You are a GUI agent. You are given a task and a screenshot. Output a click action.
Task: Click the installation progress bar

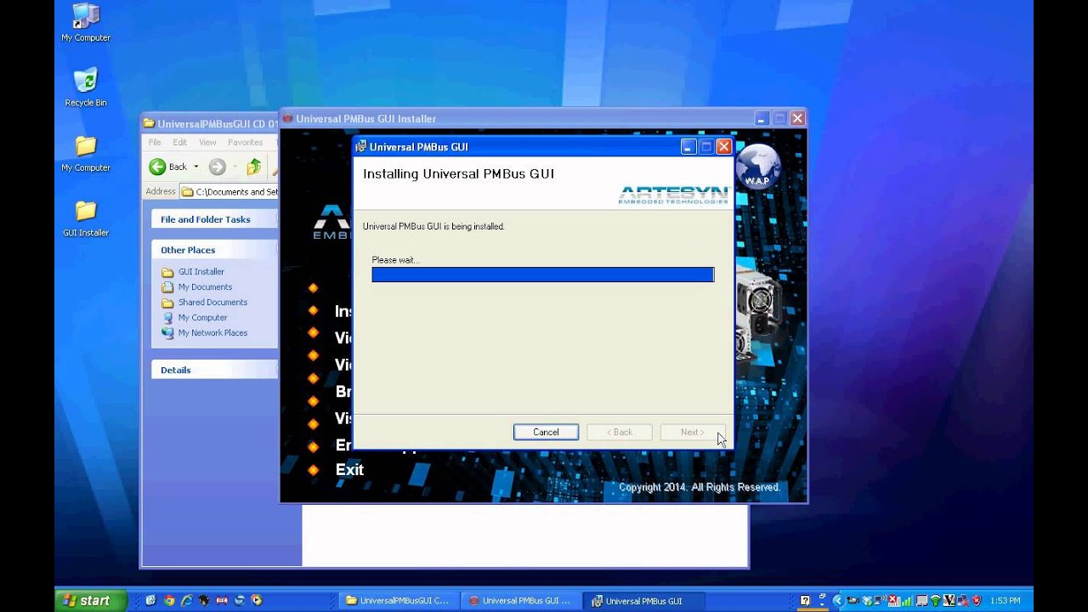coord(543,275)
